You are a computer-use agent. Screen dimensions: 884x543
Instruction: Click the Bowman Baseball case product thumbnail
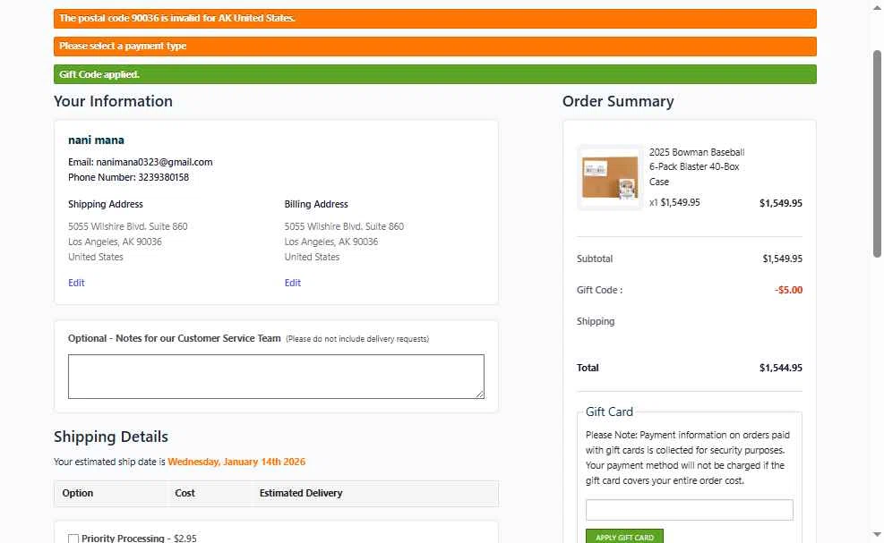coord(609,177)
